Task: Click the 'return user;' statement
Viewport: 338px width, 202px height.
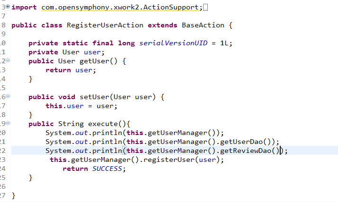Action: coord(71,70)
